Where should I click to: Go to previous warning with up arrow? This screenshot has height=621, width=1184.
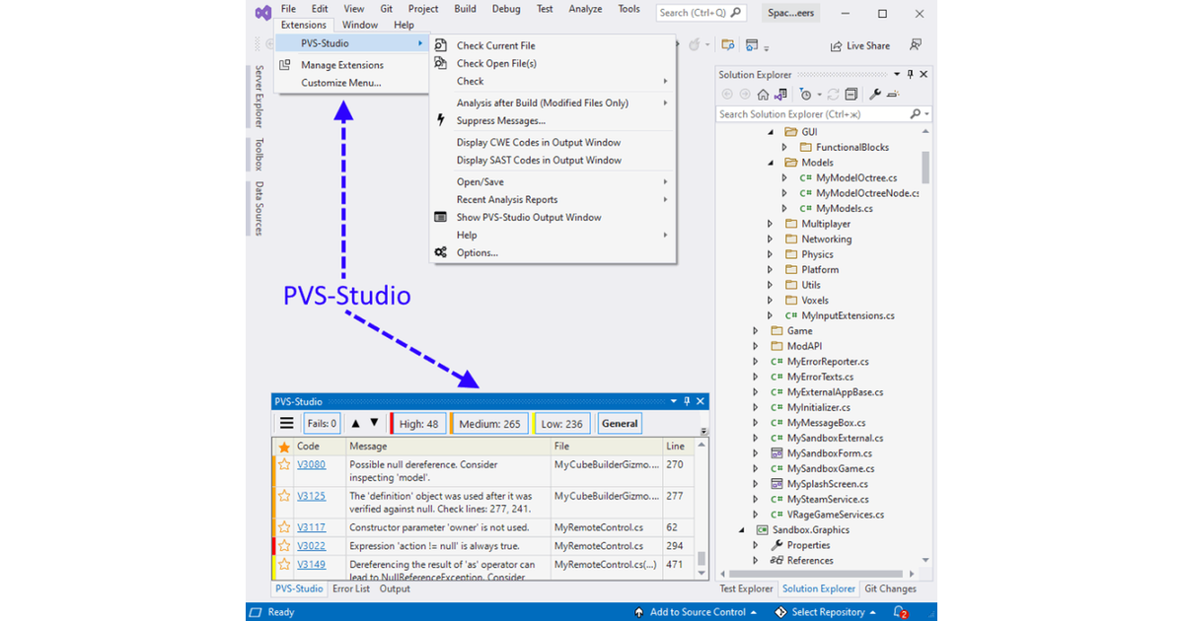(x=356, y=424)
